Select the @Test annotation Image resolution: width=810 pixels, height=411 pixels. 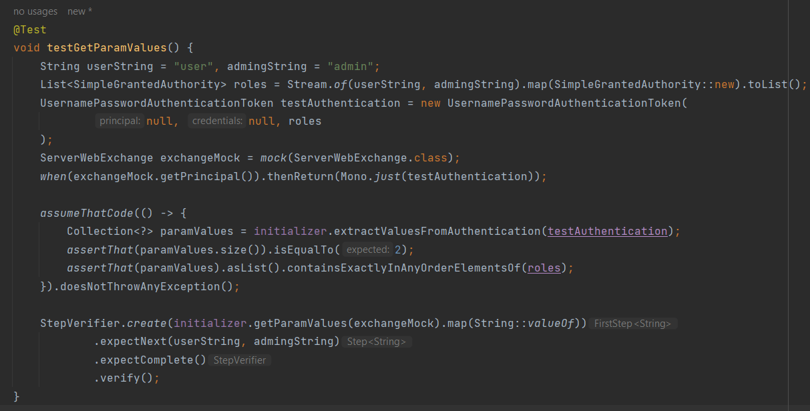coord(29,29)
